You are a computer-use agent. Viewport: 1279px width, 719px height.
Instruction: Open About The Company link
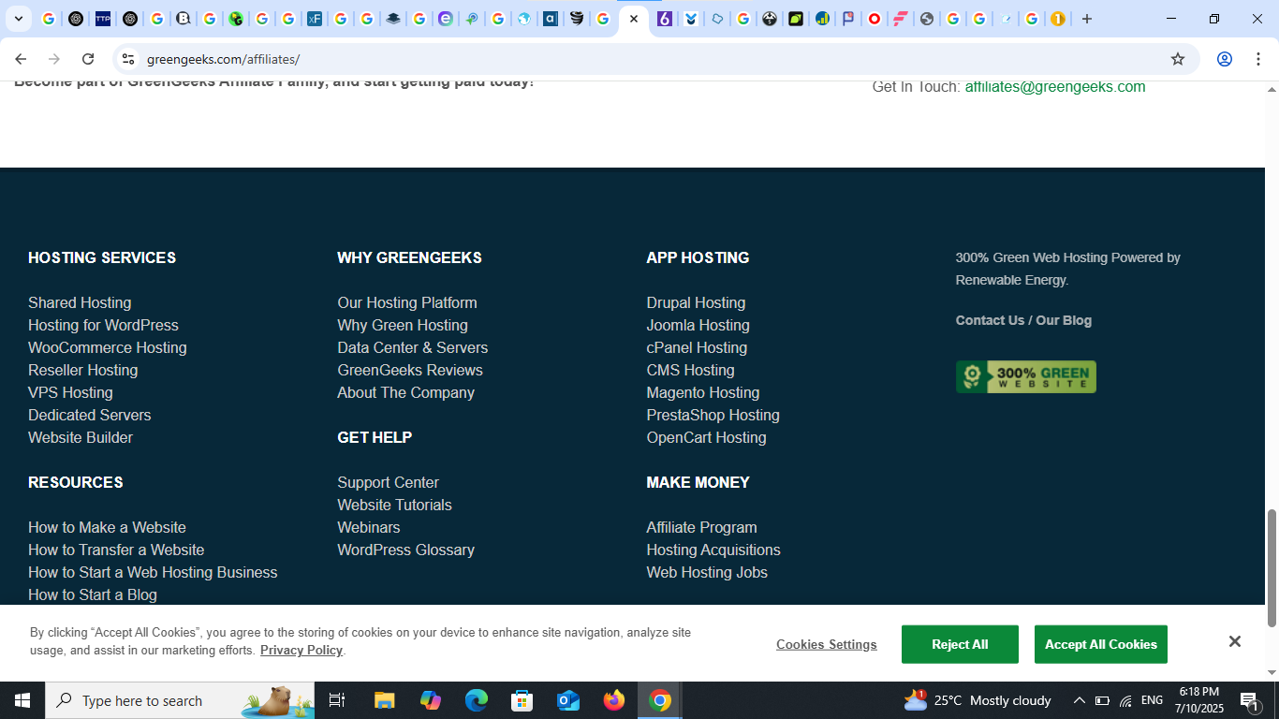[x=406, y=392]
